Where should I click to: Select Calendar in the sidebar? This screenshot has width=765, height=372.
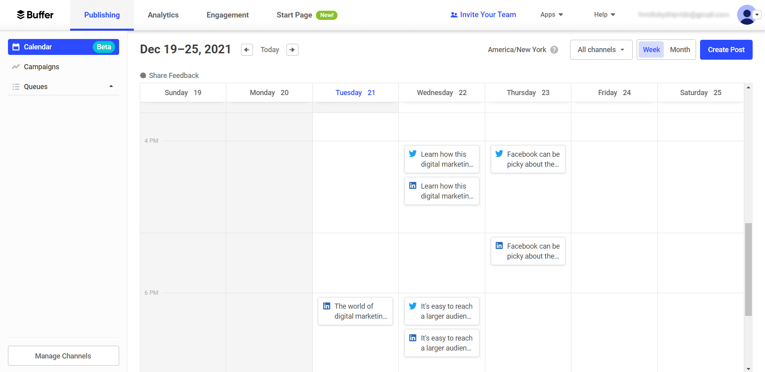(63, 47)
